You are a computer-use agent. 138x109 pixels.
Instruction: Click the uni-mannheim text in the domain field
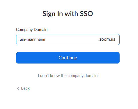tap(32, 39)
